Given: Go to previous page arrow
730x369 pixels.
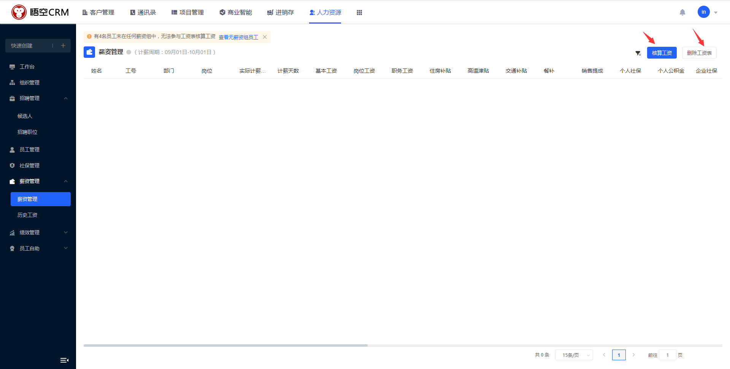Looking at the screenshot, I should (604, 355).
